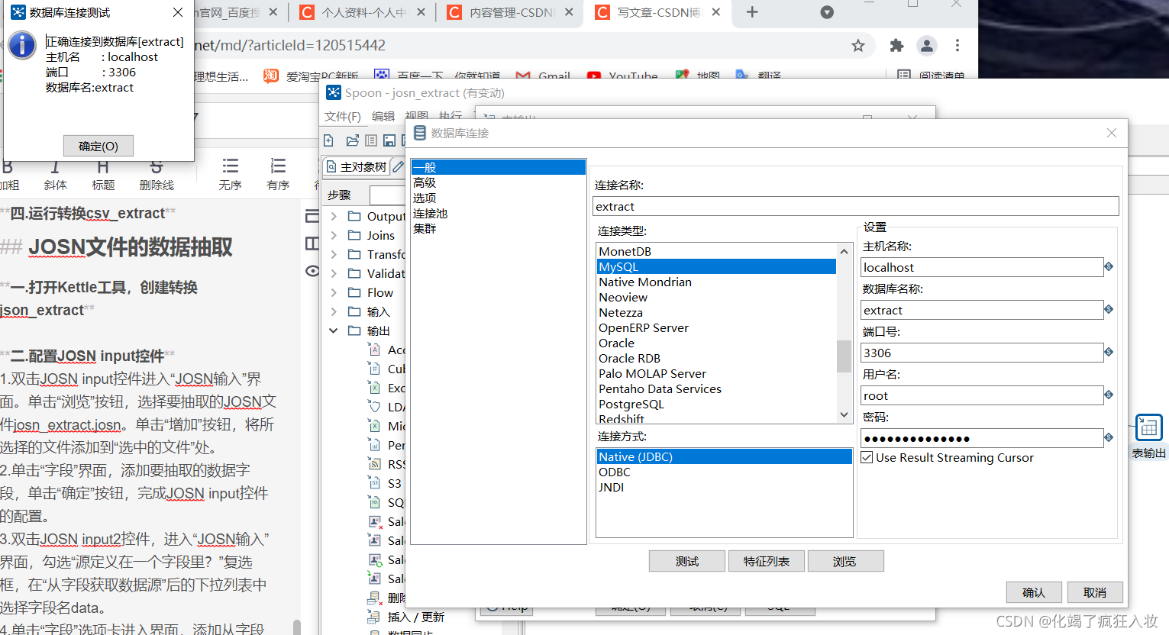Viewport: 1169px width, 635px height.
Task: Open Chrome extensions puzzle icon
Action: [896, 46]
